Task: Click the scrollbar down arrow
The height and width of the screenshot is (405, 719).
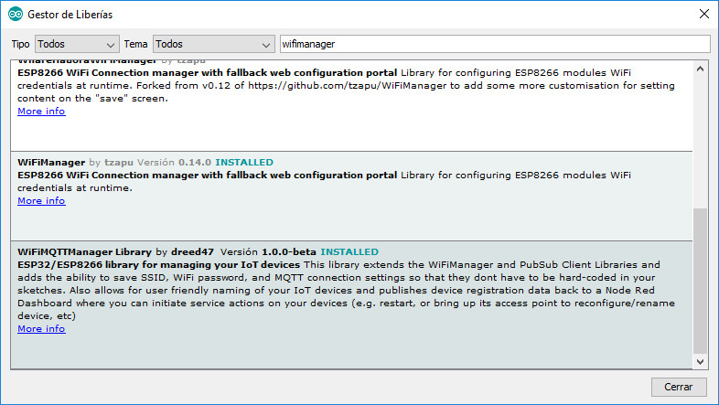Action: pos(701,361)
